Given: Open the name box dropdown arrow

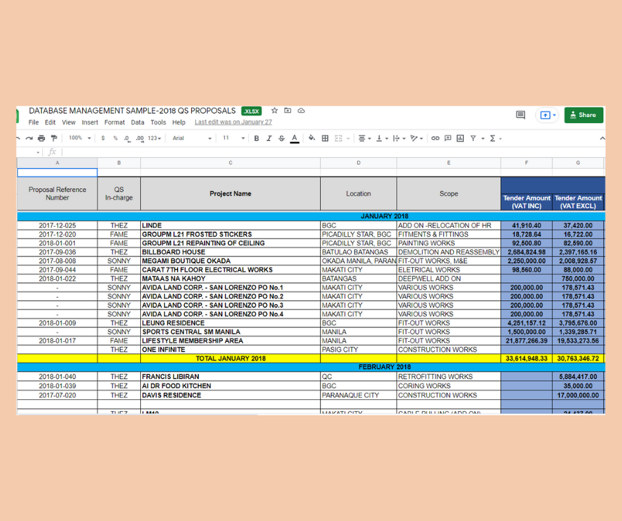Looking at the screenshot, I should pos(38,152).
